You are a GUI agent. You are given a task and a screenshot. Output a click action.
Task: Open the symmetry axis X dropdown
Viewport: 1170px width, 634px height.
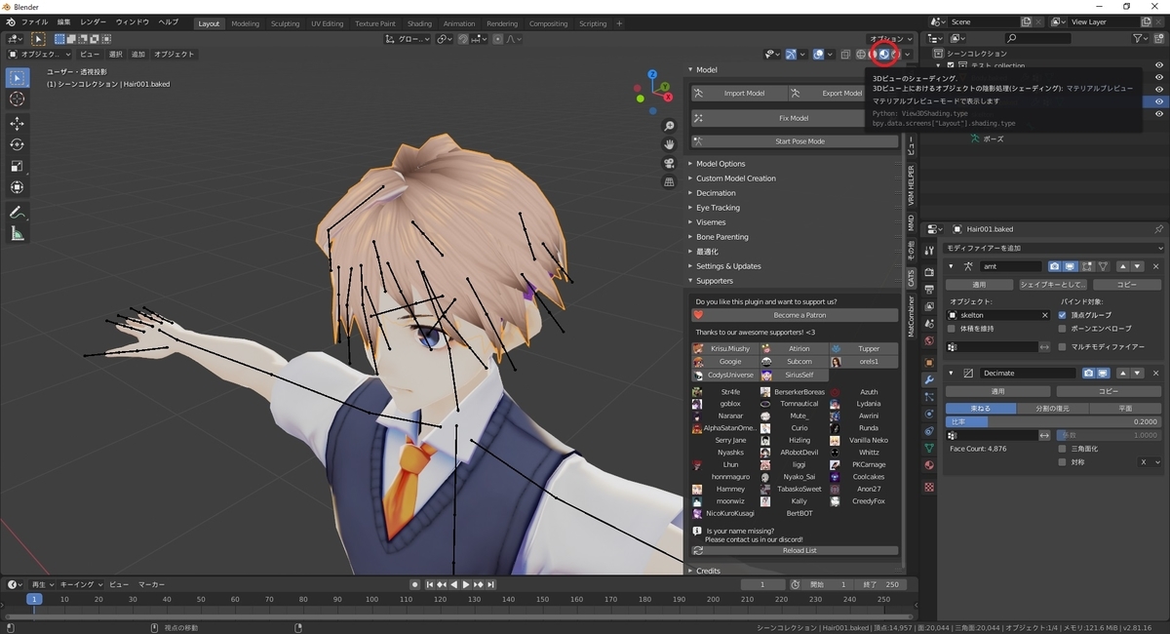pos(1150,462)
